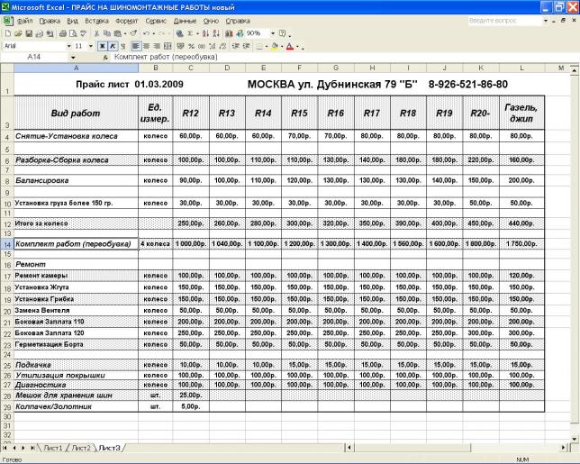Apply Currency format icon

pyautogui.click(x=181, y=46)
